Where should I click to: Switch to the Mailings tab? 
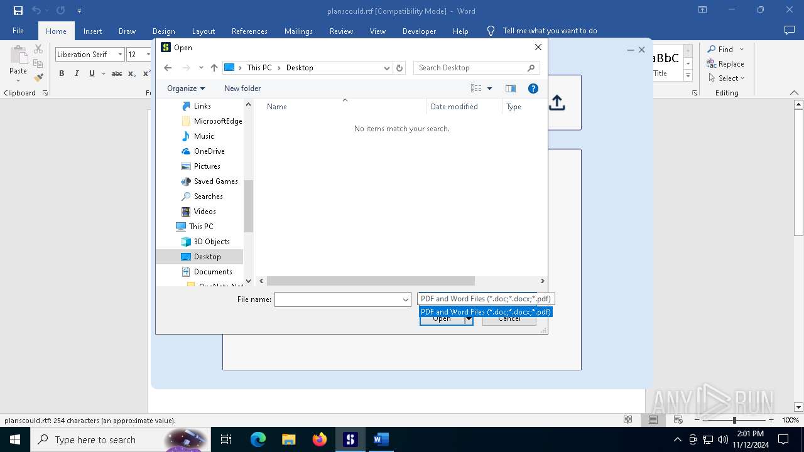[x=298, y=31]
